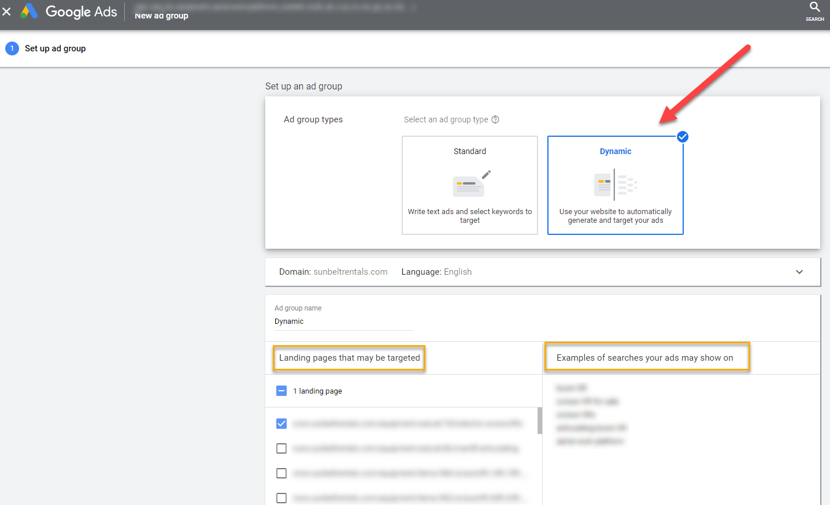
Task: Check the second landing page checkbox
Action: pyautogui.click(x=281, y=448)
